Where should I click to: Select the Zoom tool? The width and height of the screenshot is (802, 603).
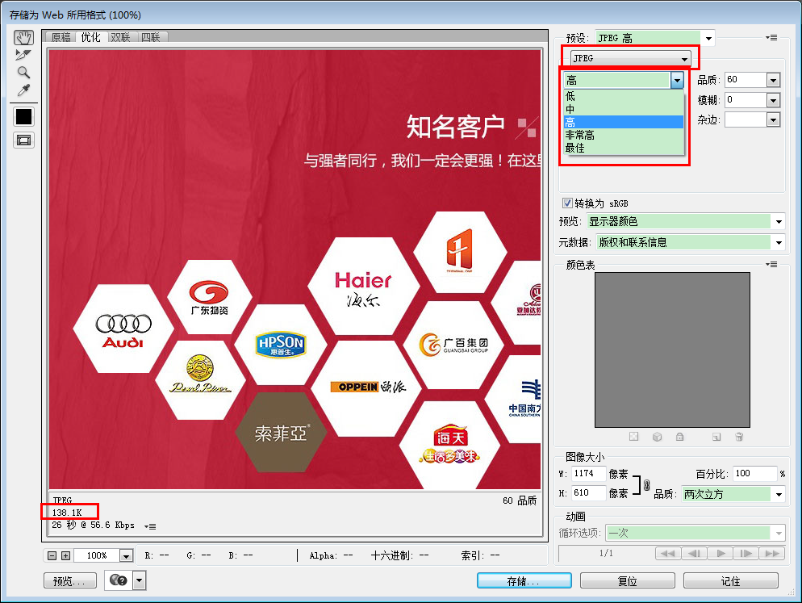click(24, 73)
